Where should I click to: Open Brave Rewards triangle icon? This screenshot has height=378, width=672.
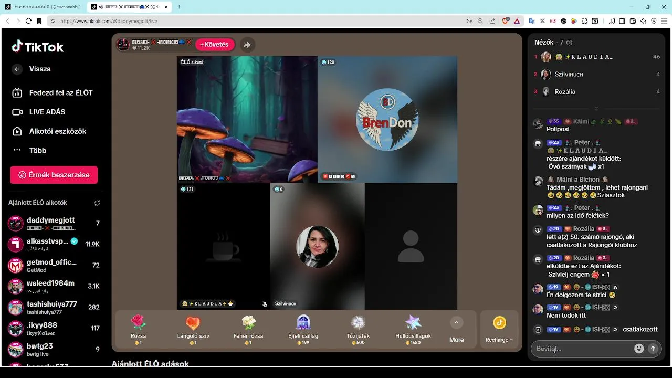click(x=517, y=21)
